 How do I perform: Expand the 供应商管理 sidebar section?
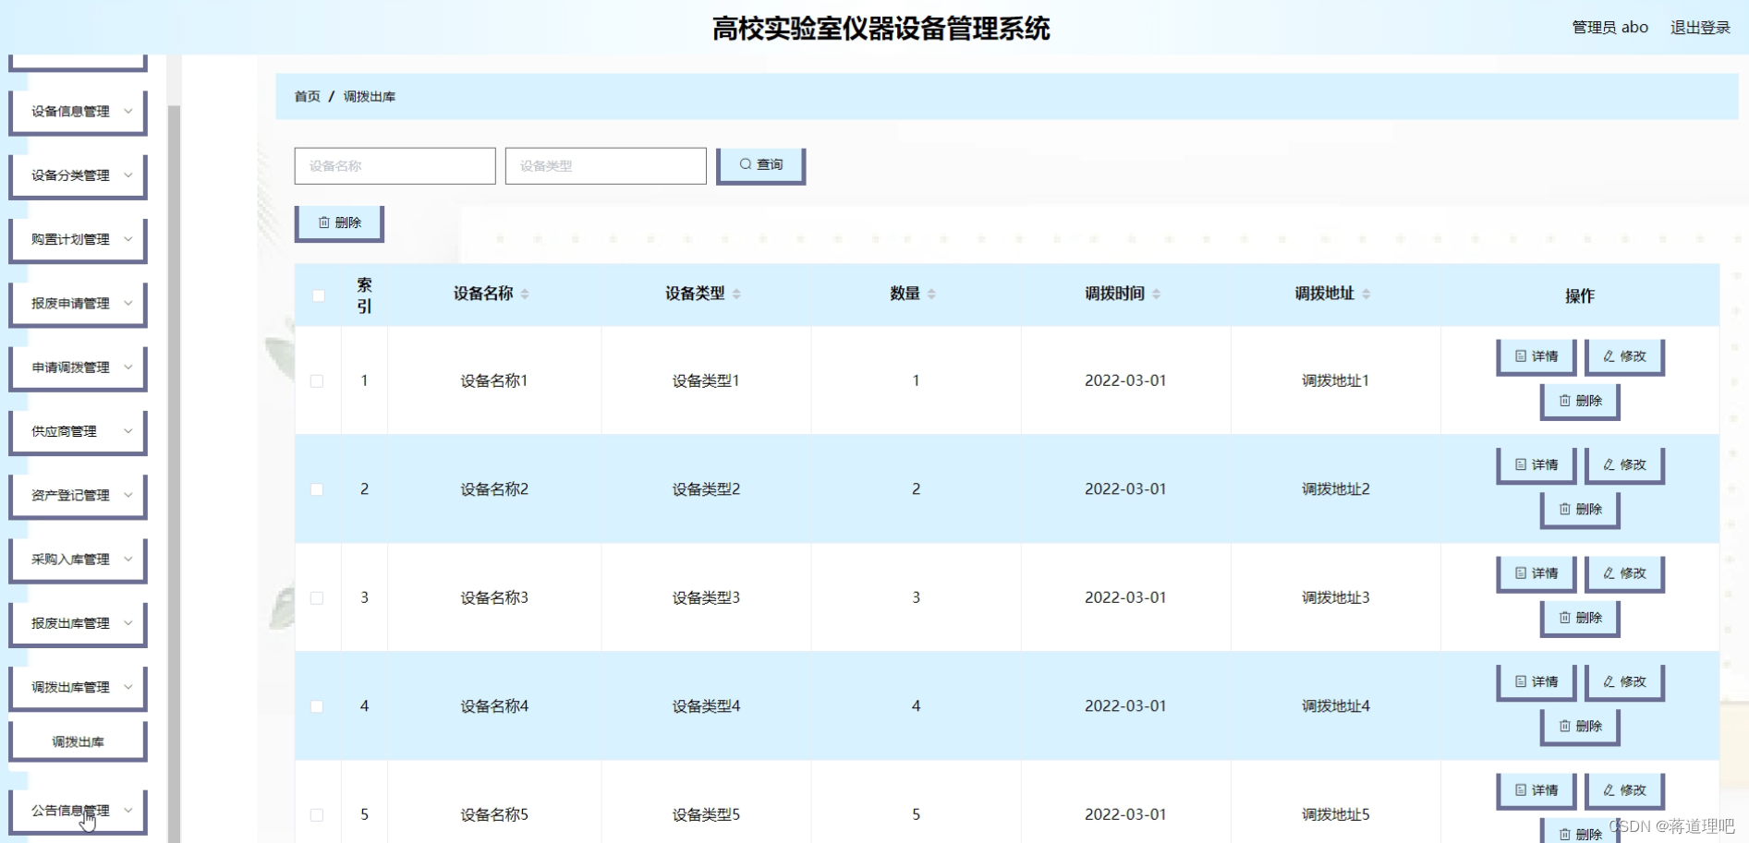pos(78,430)
